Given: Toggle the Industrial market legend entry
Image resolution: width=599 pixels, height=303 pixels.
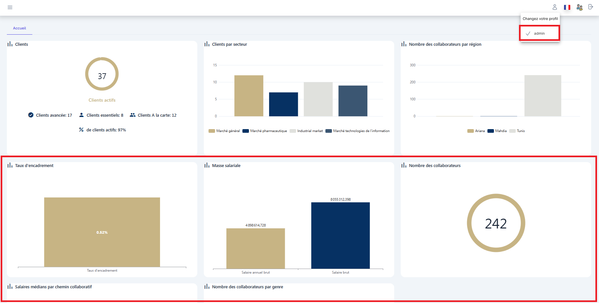Looking at the screenshot, I should tap(310, 131).
